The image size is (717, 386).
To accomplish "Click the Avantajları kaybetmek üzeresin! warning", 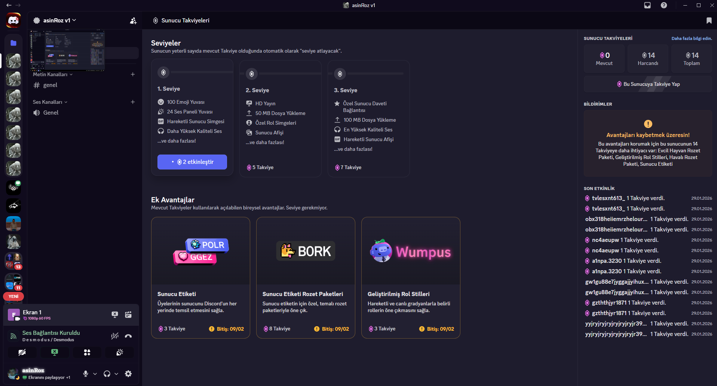I will tap(648, 135).
